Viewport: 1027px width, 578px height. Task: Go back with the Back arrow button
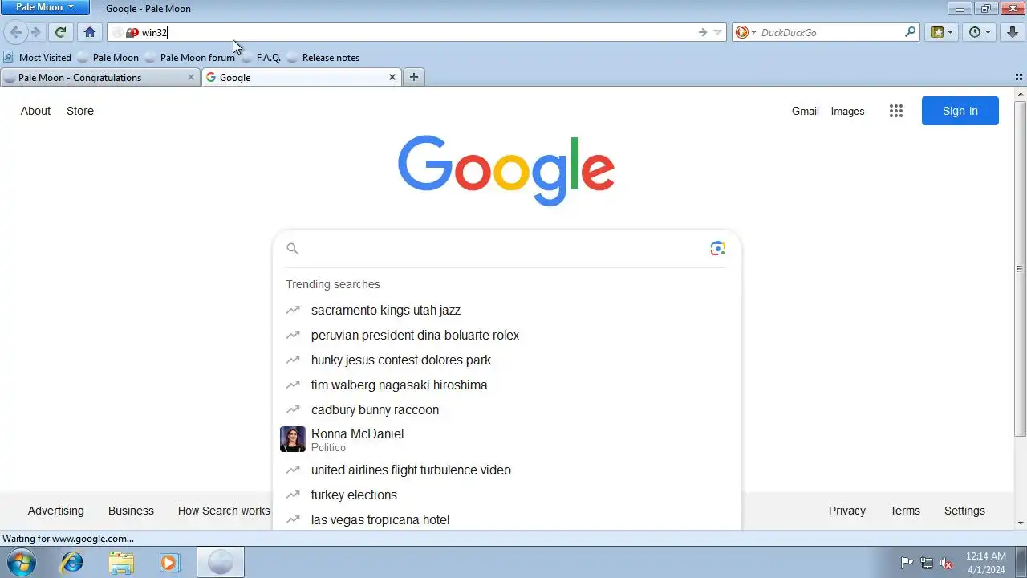point(16,32)
